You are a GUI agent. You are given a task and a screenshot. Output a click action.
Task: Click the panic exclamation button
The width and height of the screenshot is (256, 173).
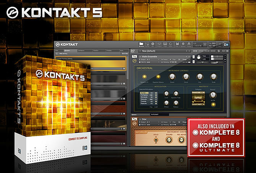click(205, 44)
